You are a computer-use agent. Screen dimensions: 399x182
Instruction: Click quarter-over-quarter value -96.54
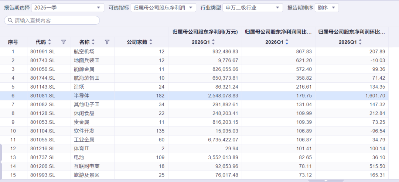[378, 131]
